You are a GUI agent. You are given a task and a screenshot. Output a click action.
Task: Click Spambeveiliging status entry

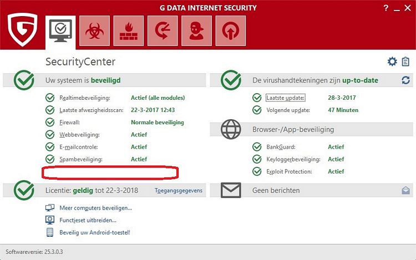pyautogui.click(x=82, y=159)
